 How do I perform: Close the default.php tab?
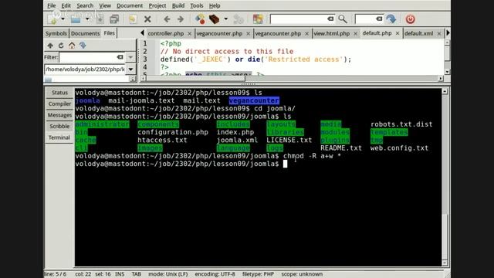click(398, 33)
